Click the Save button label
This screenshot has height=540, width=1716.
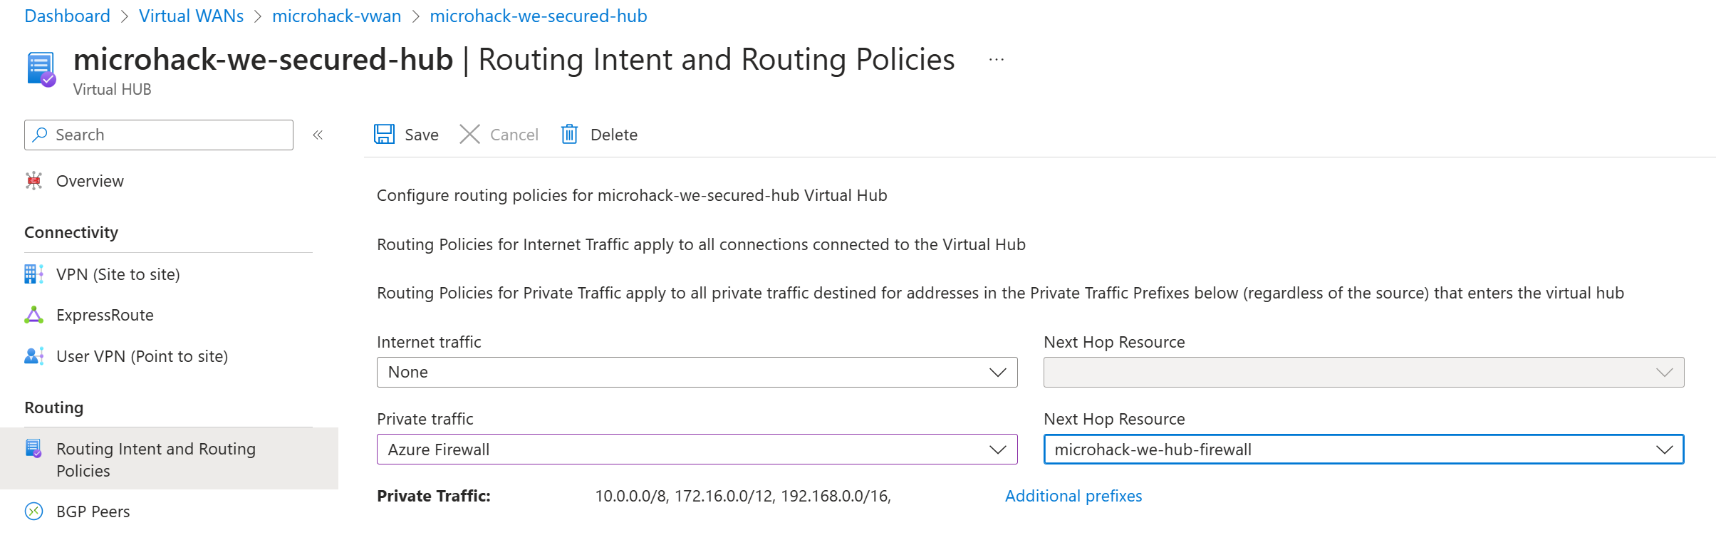coord(422,135)
